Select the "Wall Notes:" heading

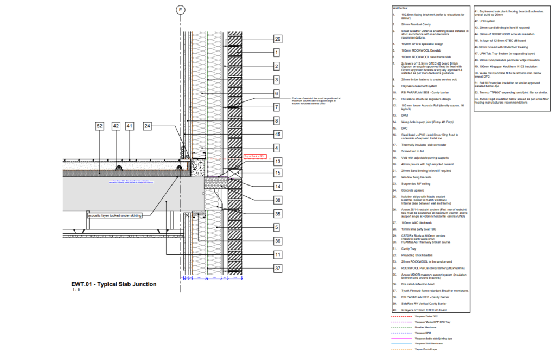400,9
